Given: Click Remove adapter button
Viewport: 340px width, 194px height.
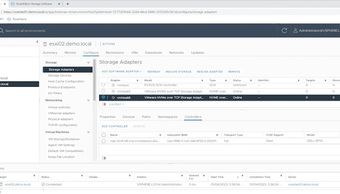Looking at the screenshot, I should coord(234,71).
